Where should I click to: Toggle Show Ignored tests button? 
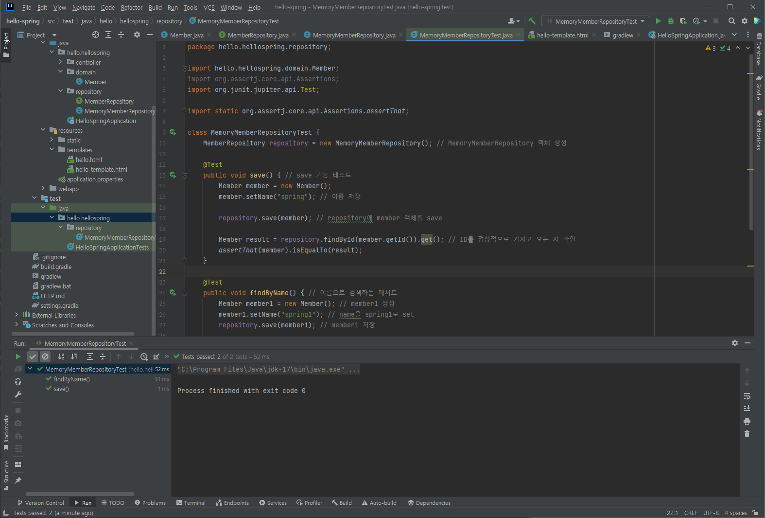pos(45,357)
